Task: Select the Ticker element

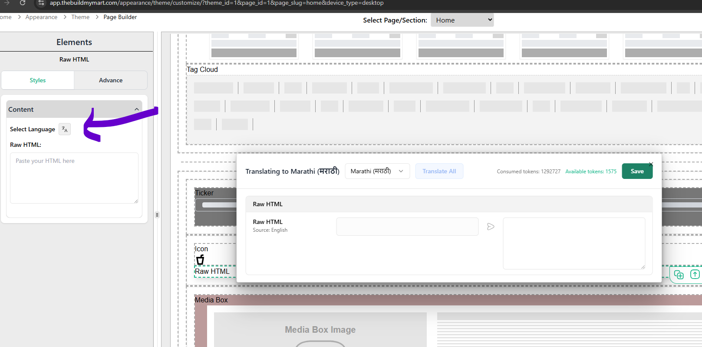Action: 204,193
